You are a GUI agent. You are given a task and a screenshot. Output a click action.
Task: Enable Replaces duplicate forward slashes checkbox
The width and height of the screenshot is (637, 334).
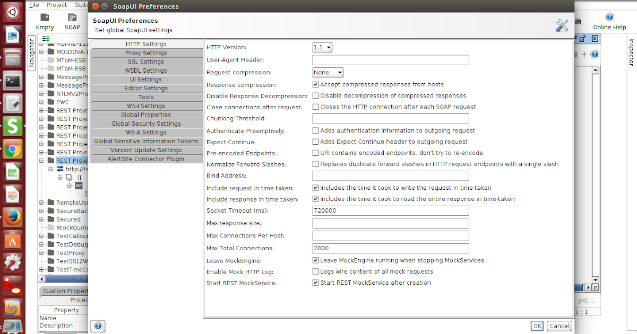(315, 164)
